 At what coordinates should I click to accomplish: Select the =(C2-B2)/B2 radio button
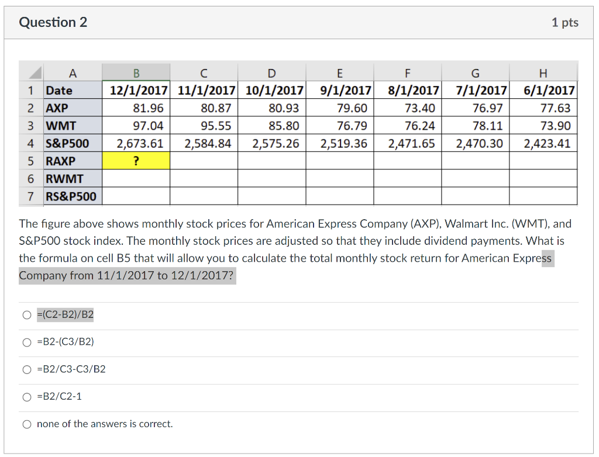(x=27, y=315)
